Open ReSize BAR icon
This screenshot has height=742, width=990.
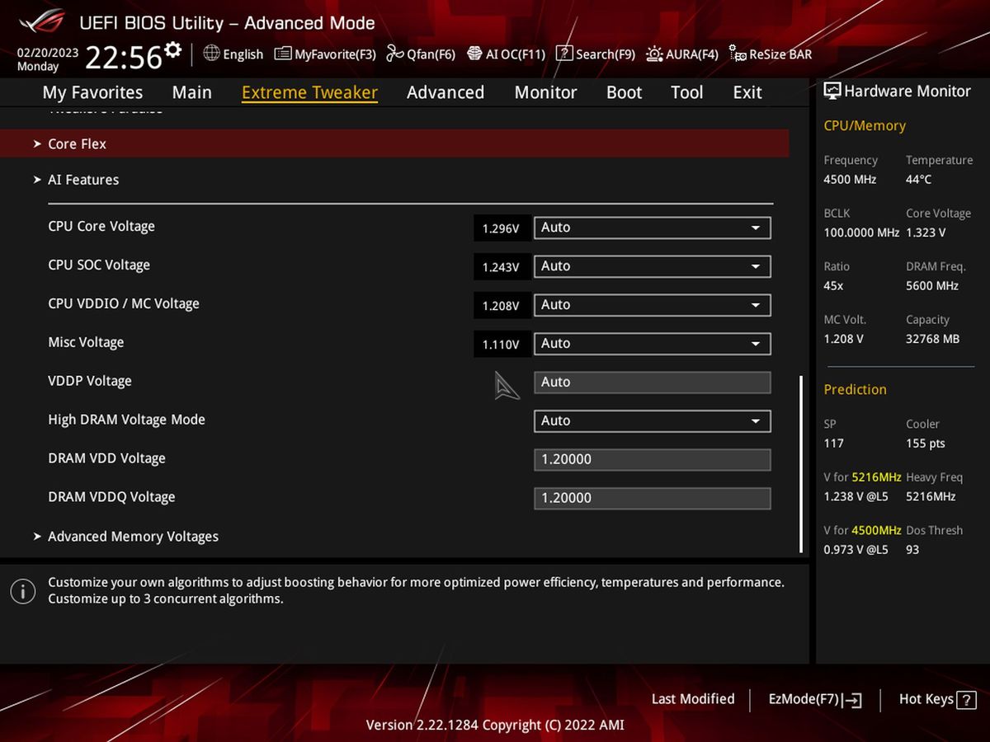click(738, 54)
